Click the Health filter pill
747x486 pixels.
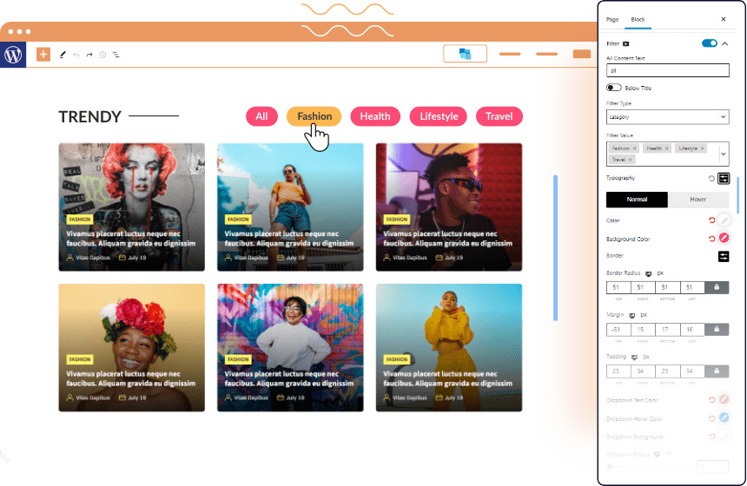[375, 116]
